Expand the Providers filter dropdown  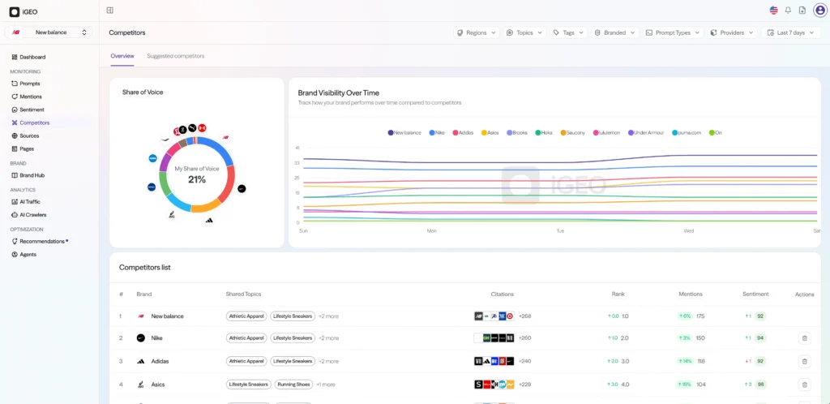[x=732, y=32]
